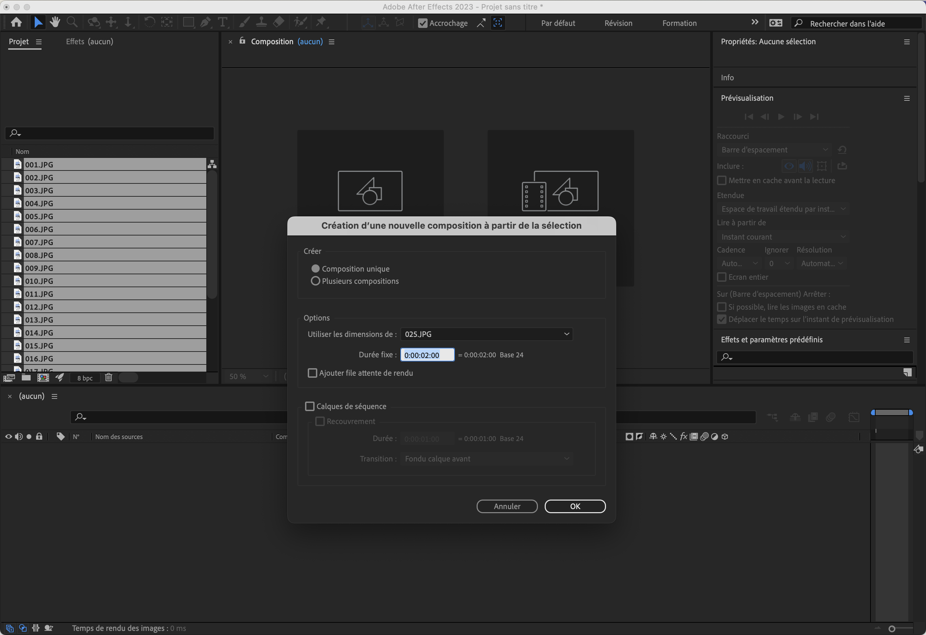Viewport: 926px width, 635px height.
Task: Open the Utiliser les dimensions de dropdown
Action: (486, 334)
